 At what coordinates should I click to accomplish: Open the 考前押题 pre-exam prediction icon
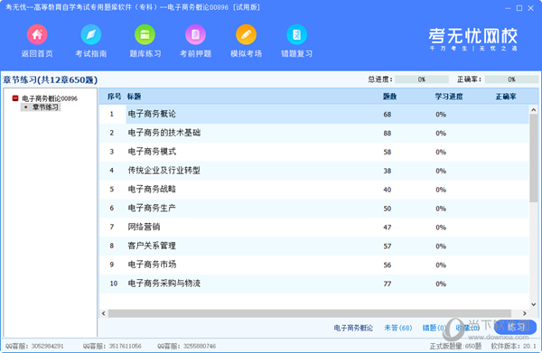[196, 34]
